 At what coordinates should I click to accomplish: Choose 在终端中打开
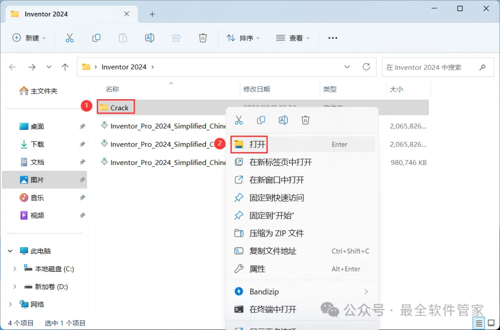coord(302,309)
